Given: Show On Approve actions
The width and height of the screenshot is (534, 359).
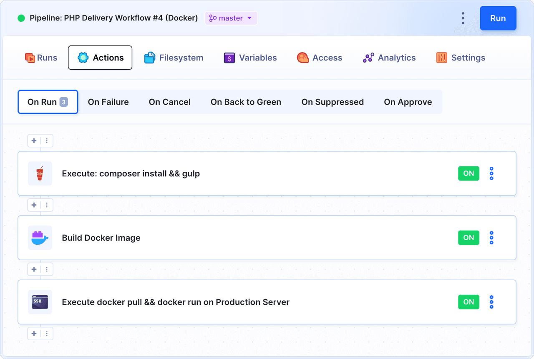Looking at the screenshot, I should click(x=408, y=102).
